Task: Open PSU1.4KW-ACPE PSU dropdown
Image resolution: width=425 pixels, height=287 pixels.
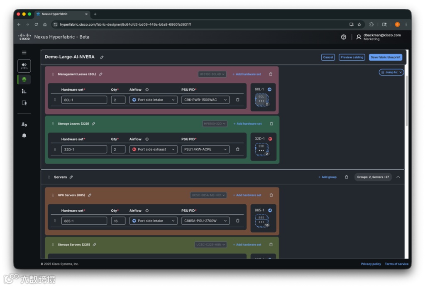Action: point(205,149)
